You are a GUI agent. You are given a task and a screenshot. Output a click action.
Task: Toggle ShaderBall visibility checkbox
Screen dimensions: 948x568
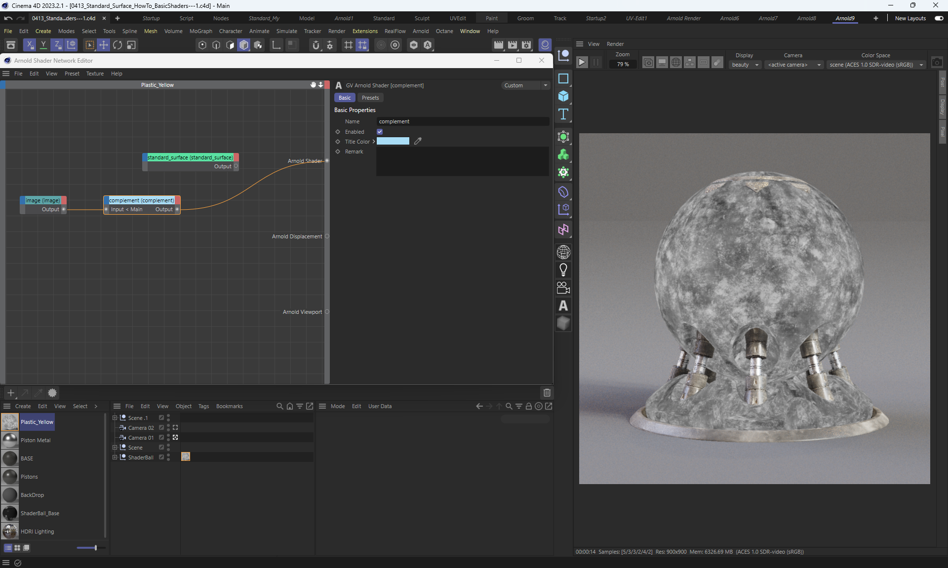(x=161, y=457)
